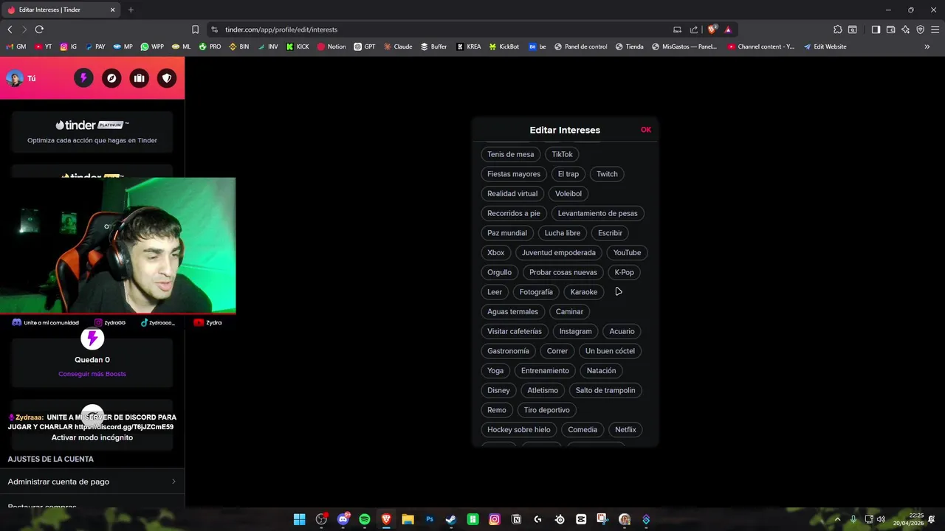945x531 pixels.
Task: Open the Panel de control bookmark
Action: [x=580, y=46]
